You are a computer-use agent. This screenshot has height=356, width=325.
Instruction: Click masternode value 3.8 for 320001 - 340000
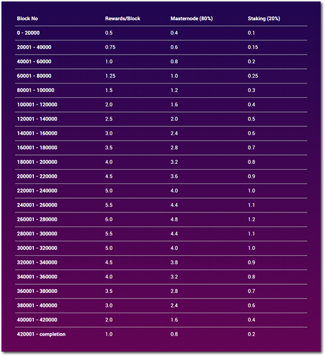coord(174,262)
